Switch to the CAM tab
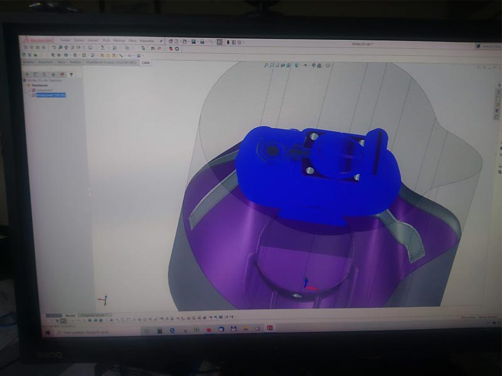The height and width of the screenshot is (376, 502). (146, 63)
